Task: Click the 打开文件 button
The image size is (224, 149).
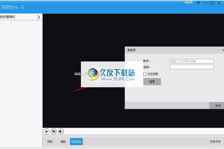Action: tap(215, 142)
